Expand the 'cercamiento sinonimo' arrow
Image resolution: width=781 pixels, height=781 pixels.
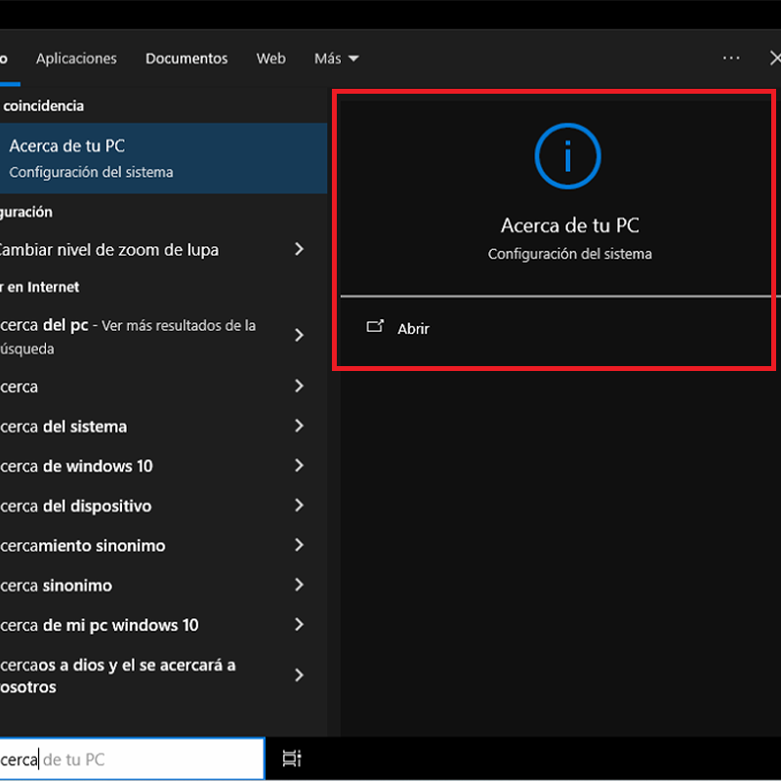pos(299,545)
